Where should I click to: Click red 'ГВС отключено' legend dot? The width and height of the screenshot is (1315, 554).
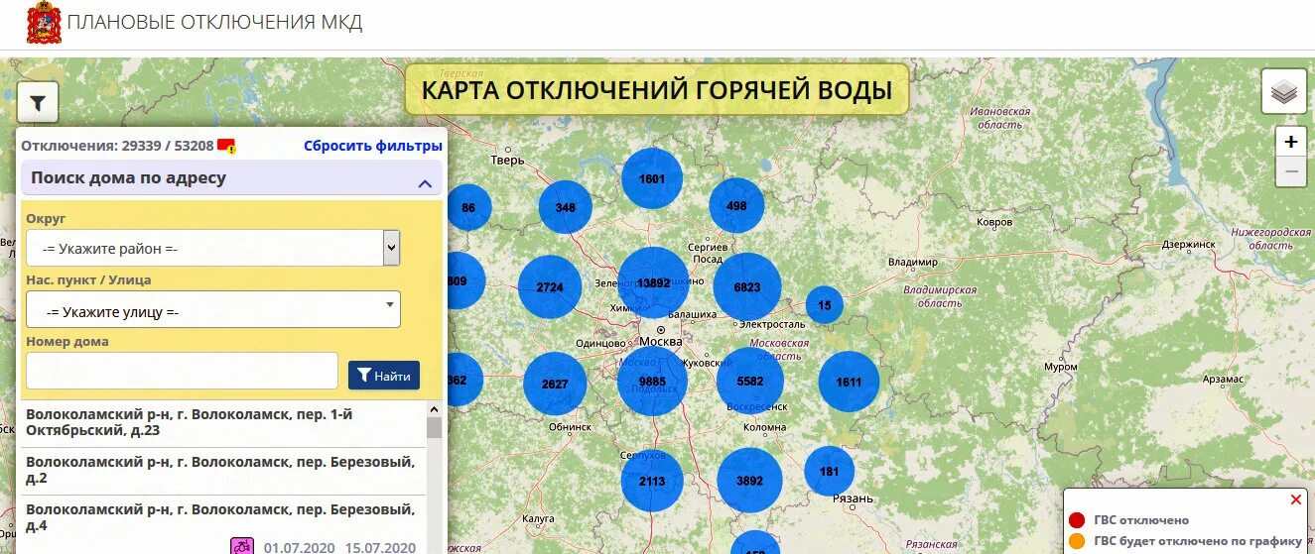[x=1076, y=519]
